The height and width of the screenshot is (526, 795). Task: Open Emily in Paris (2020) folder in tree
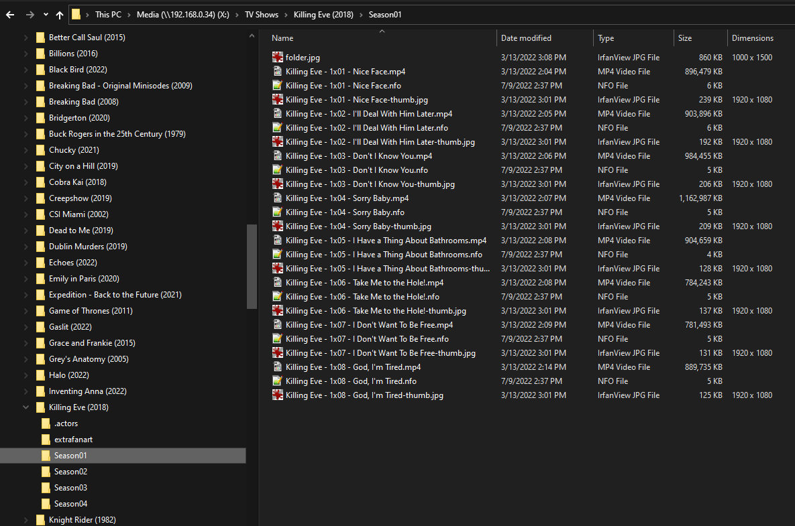(x=84, y=279)
